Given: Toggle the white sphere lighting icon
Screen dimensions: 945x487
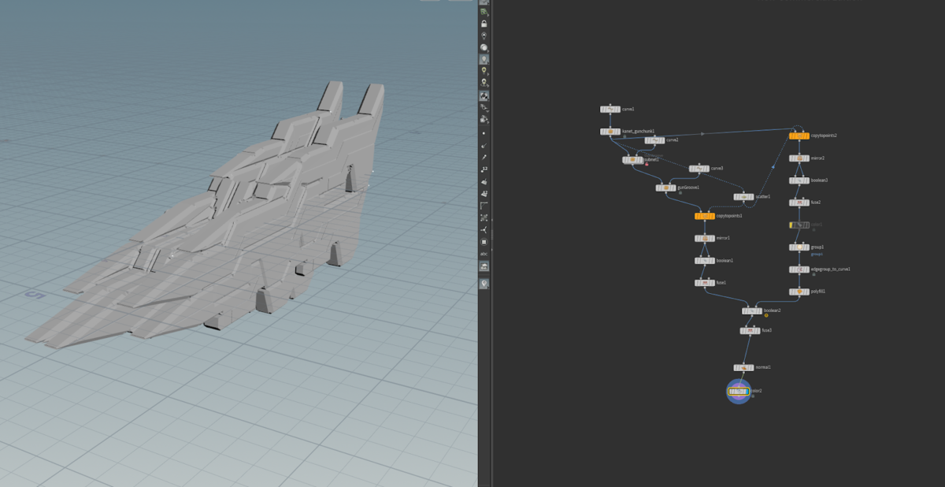Looking at the screenshot, I should [484, 47].
